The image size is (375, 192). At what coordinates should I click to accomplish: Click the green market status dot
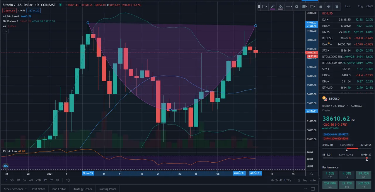[x=60, y=5]
